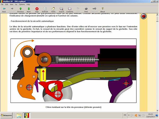The height and width of the screenshot is (119, 159).
Task: Open the Edit menu
Action: click(x=7, y=4)
